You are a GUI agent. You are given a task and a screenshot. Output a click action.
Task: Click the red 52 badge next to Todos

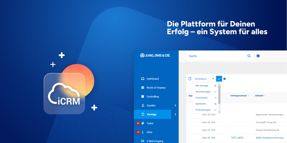tap(138, 123)
